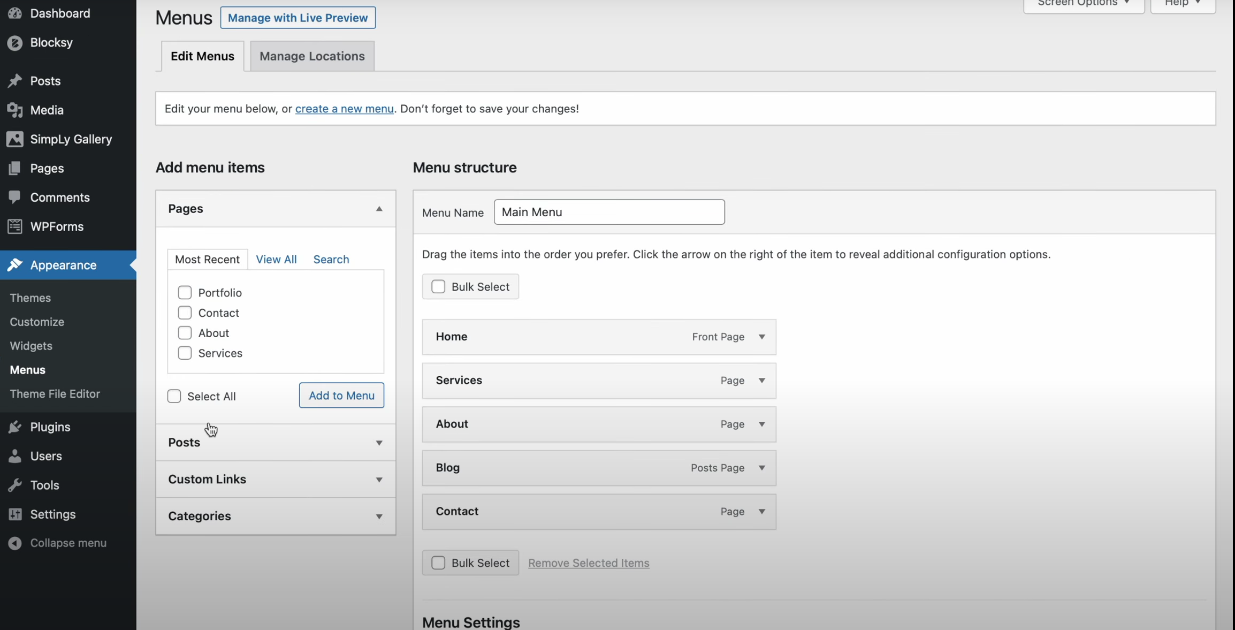Click the Comments bubble icon
1235x630 pixels.
point(15,198)
